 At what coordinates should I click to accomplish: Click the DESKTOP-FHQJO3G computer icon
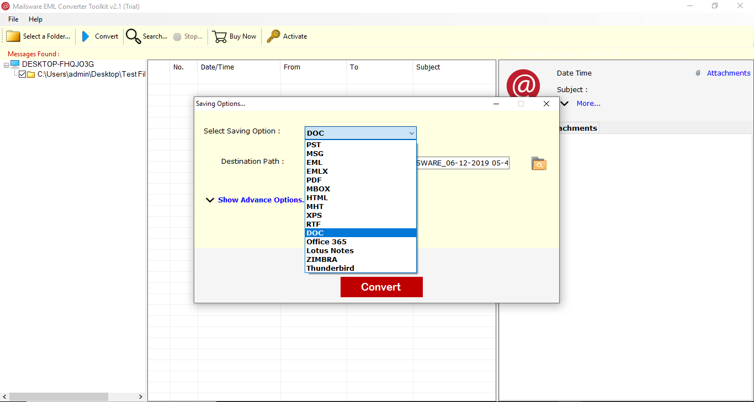click(15, 65)
